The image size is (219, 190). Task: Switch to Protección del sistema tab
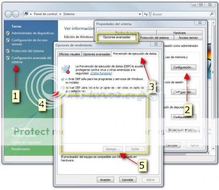click(x=154, y=37)
